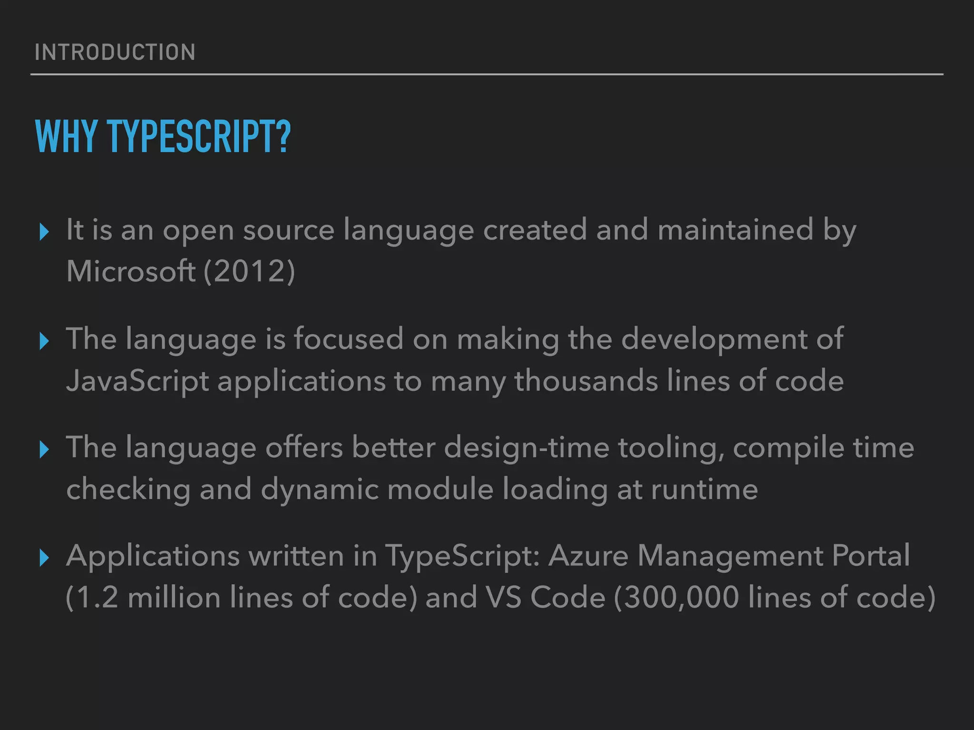
Task: Click the bullet arrow before "Applications written"
Action: tap(44, 557)
